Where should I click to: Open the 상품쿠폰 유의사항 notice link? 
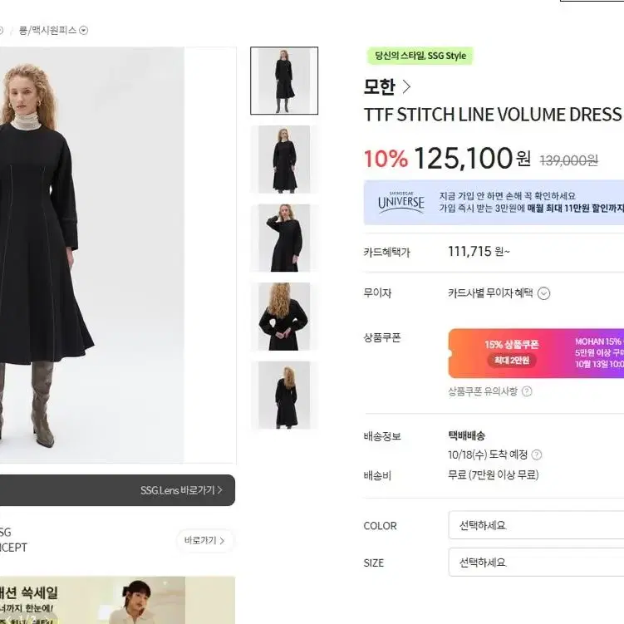coord(483,391)
